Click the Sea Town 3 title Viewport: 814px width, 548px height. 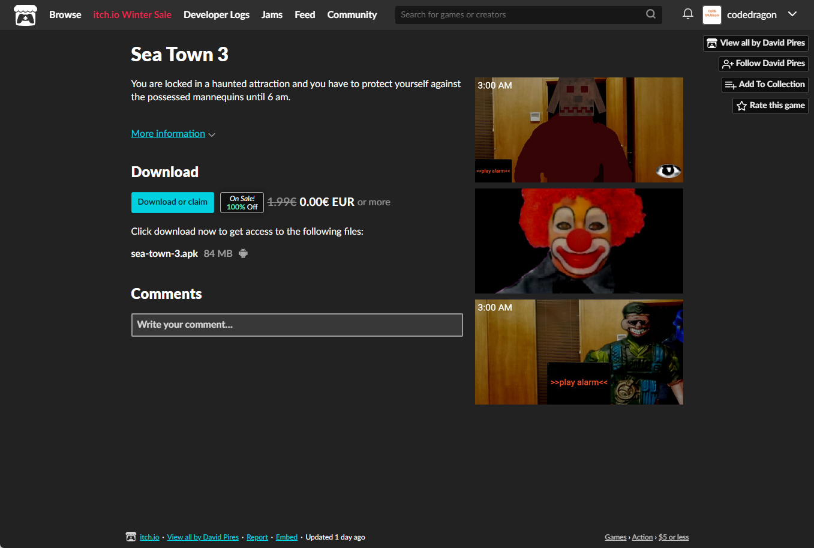[x=179, y=55]
